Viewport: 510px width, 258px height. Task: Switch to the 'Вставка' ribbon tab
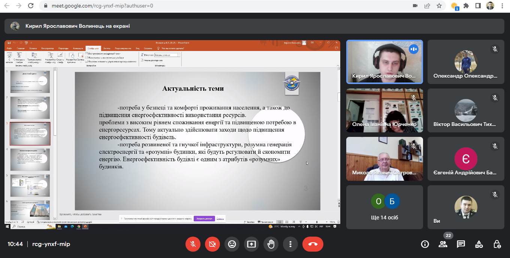click(x=33, y=48)
